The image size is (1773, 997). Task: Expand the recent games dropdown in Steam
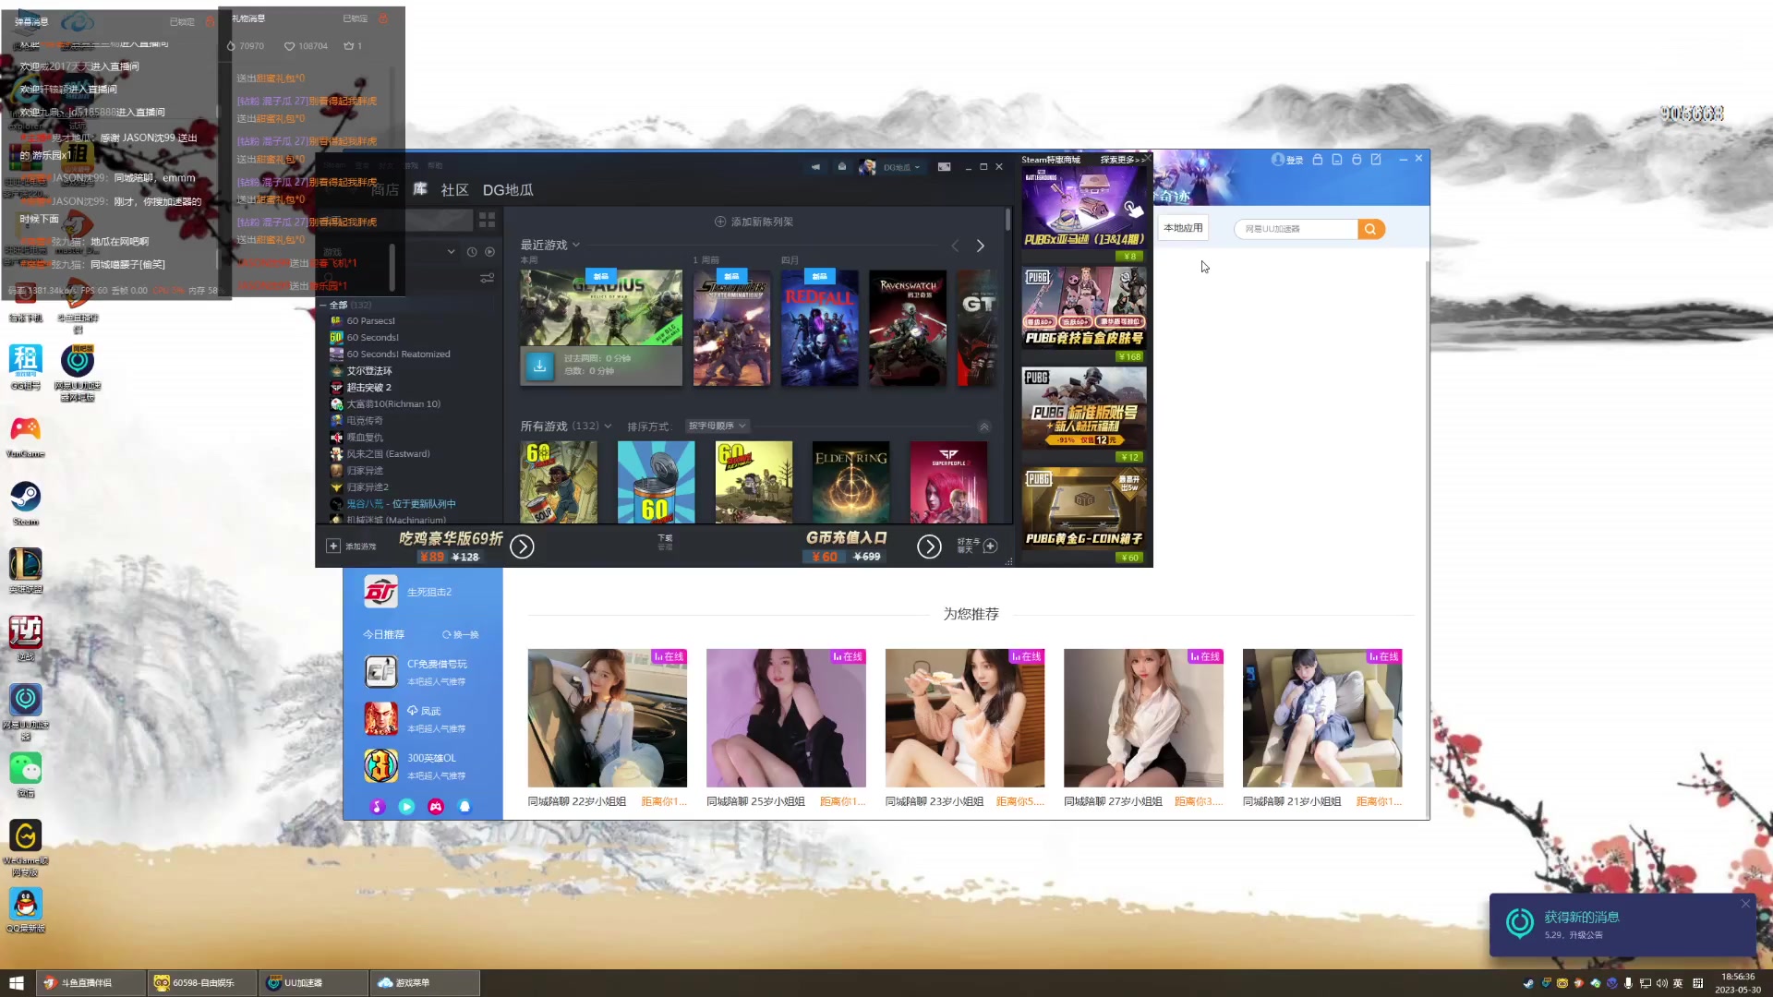[x=576, y=245]
